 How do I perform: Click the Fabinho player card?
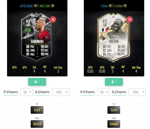tap(36, 37)
